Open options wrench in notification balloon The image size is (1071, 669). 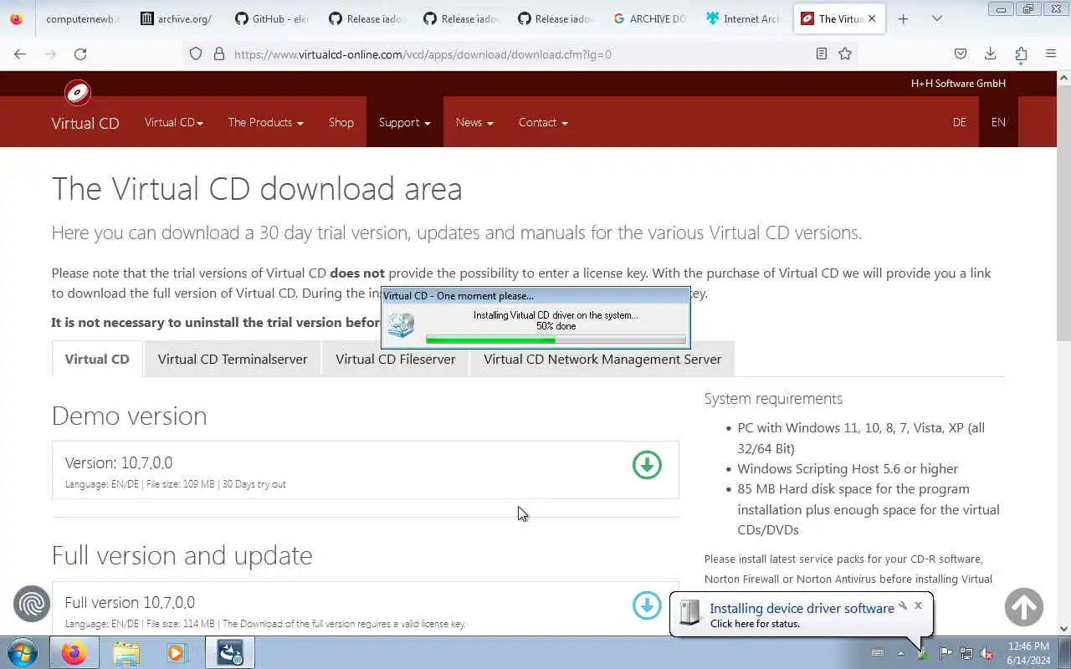pyautogui.click(x=903, y=605)
